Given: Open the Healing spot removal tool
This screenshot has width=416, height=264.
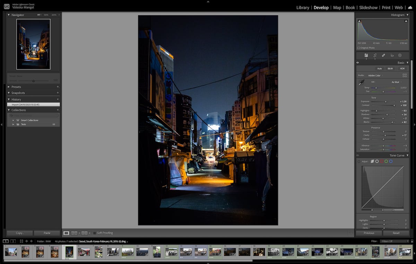Looking at the screenshot, I should tap(383, 55).
